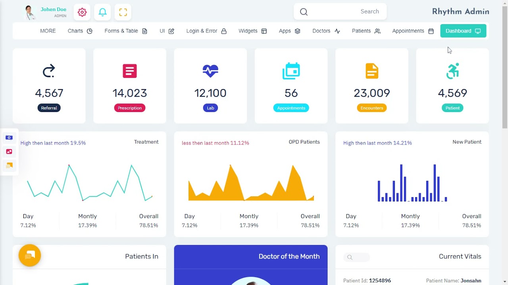
Task: Click the search magnifier icon
Action: pos(304,12)
